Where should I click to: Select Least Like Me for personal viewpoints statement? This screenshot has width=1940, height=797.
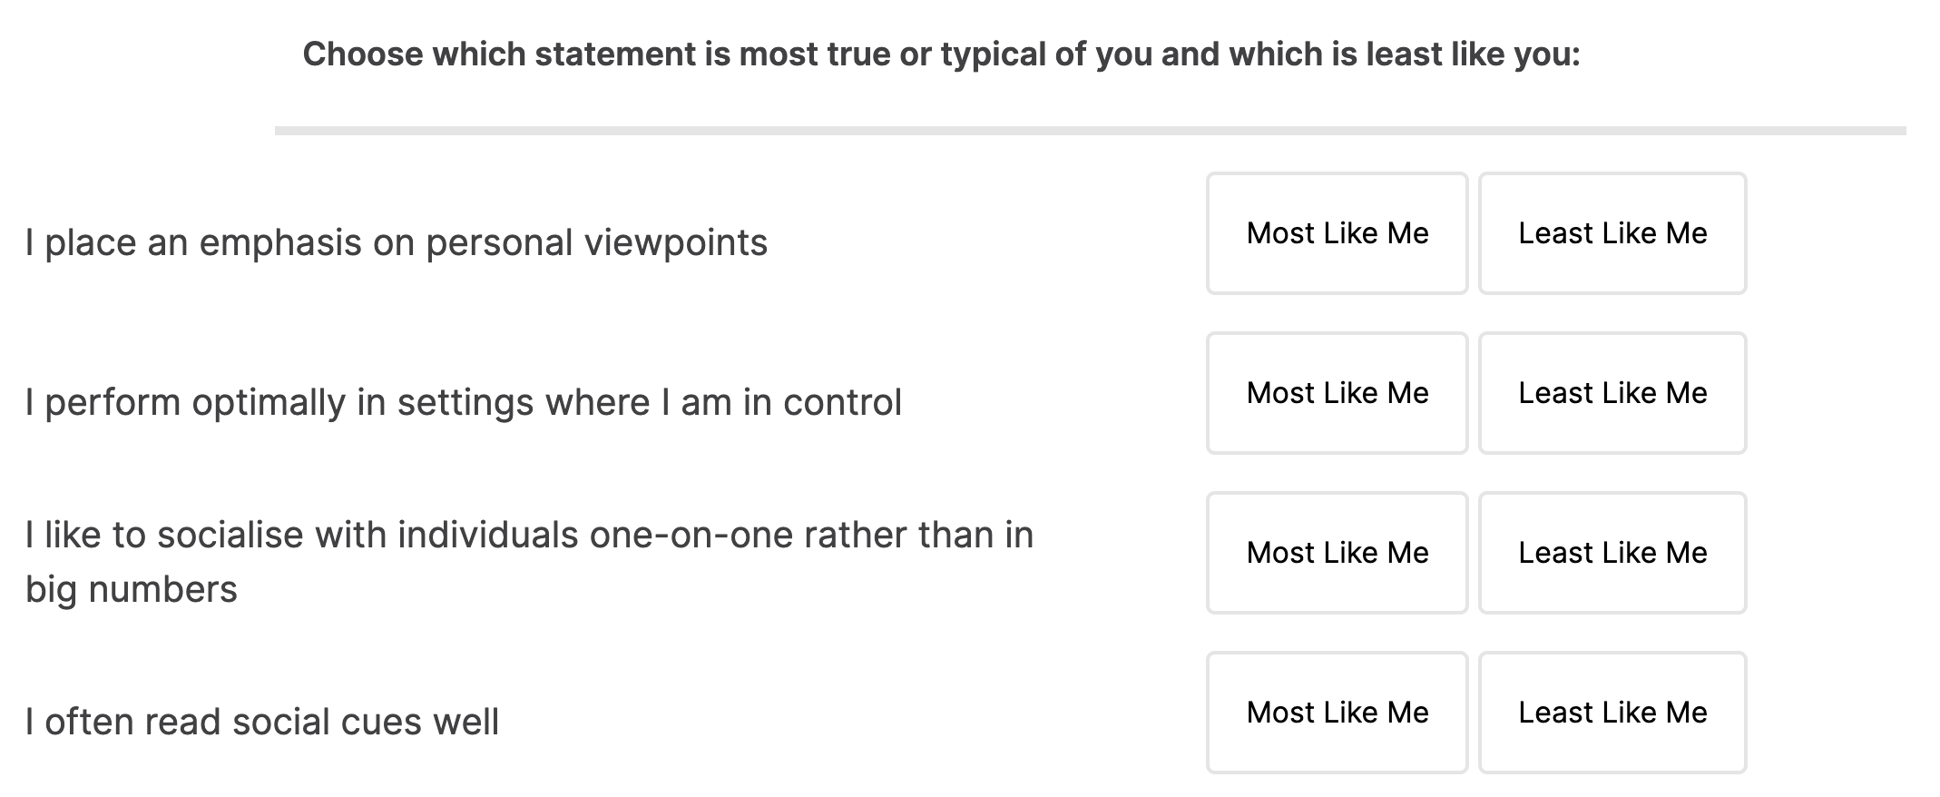point(1612,233)
